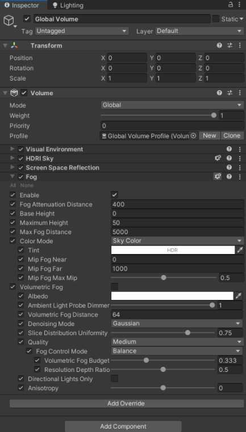The image size is (246, 432).
Task: Toggle the Static checkbox
Action: [x=216, y=19]
